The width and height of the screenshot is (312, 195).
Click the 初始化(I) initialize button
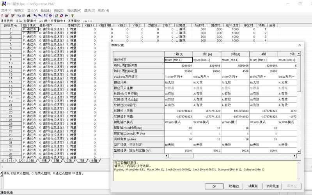coord(273,186)
